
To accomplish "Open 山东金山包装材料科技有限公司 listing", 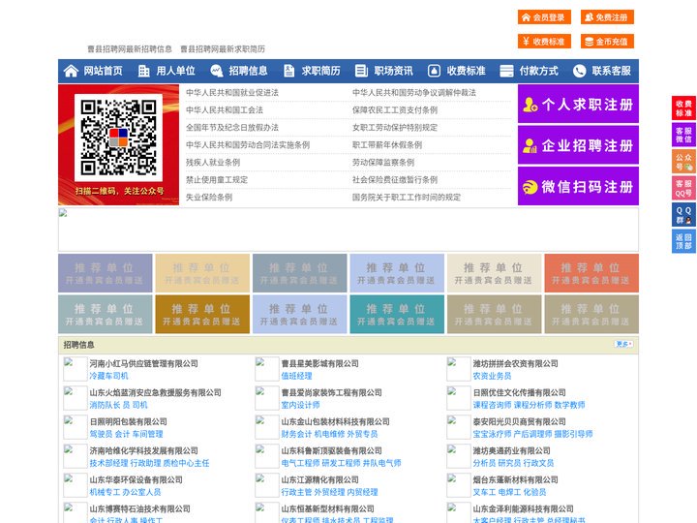I will pos(336,421).
